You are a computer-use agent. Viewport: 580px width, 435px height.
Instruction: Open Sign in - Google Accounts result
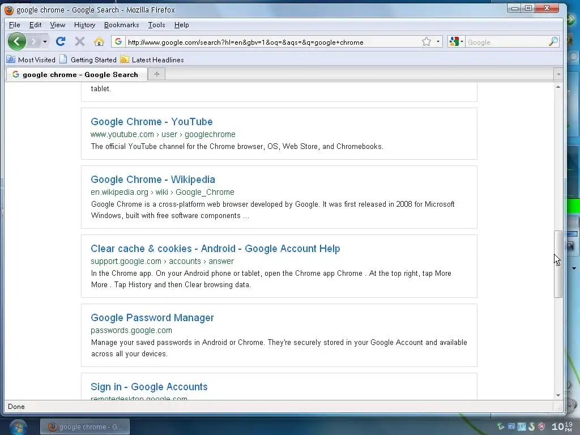[149, 386]
